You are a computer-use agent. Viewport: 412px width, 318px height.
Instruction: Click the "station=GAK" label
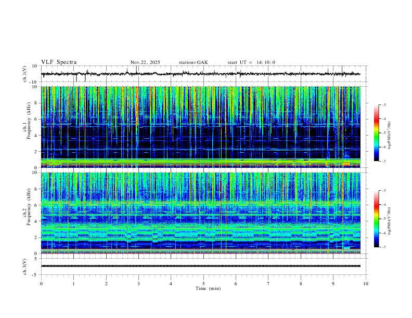pyautogui.click(x=194, y=62)
